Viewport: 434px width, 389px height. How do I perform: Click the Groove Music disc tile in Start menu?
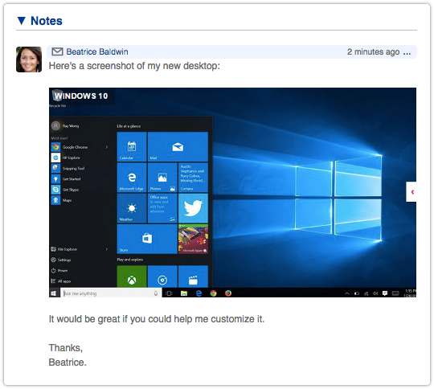tap(162, 276)
